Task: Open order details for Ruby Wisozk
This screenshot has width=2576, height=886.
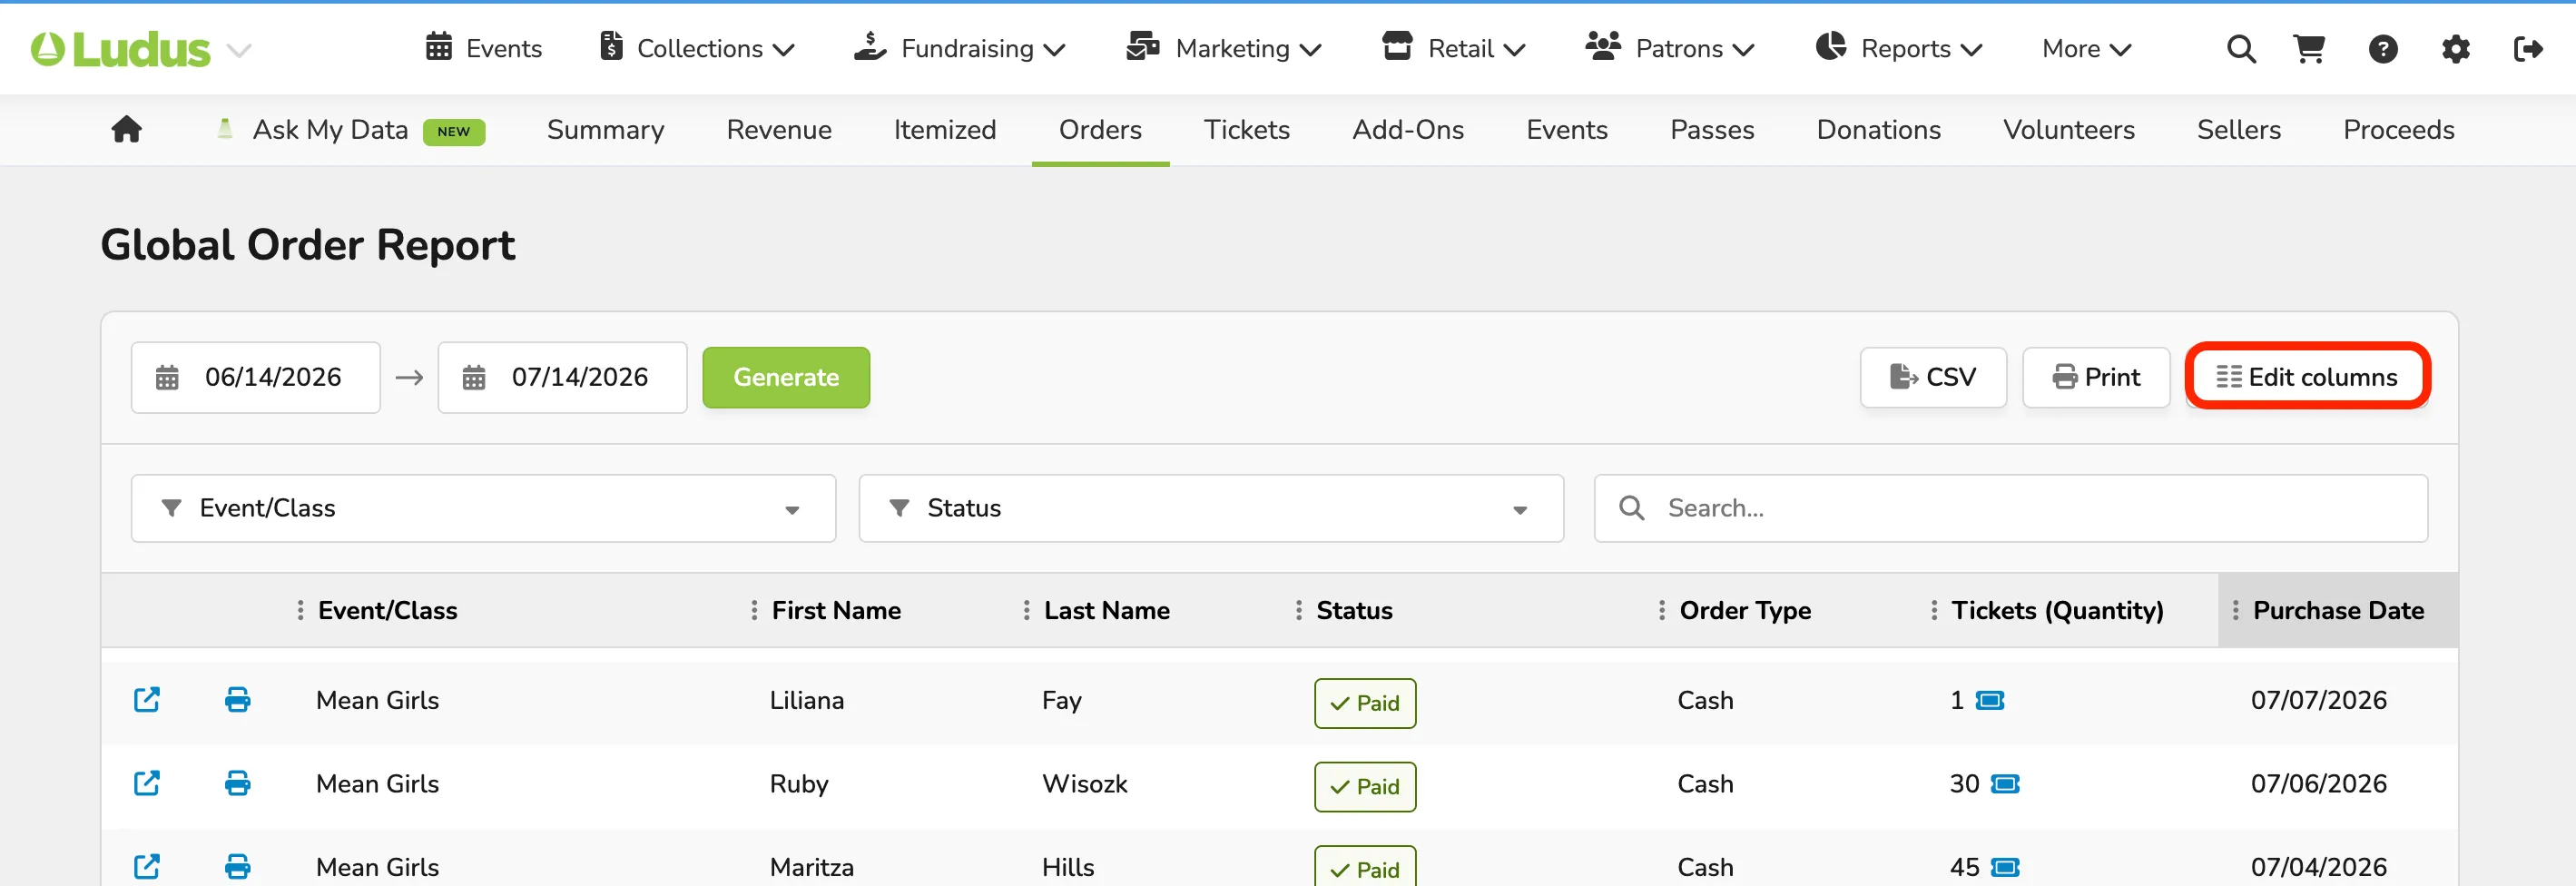Action: pos(147,783)
